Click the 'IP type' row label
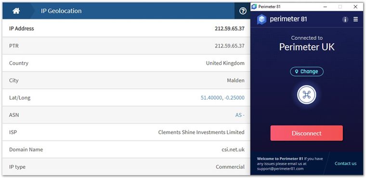 click(17, 167)
